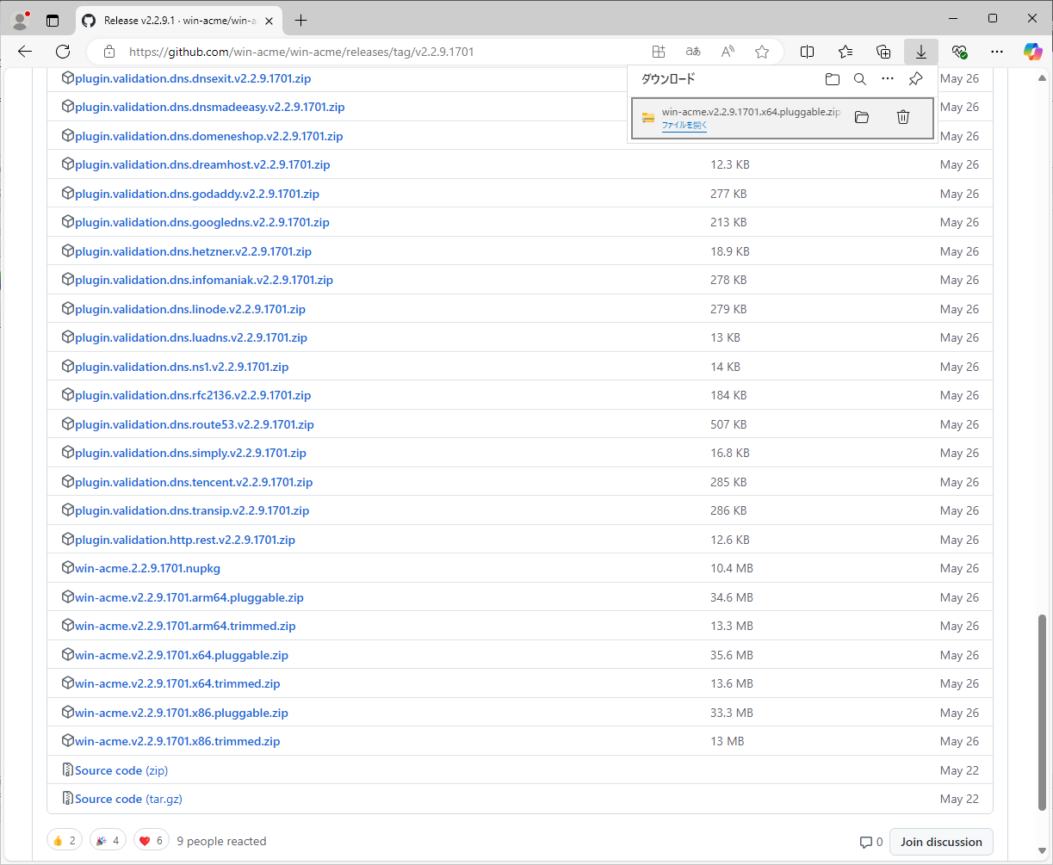The height and width of the screenshot is (865, 1053).
Task: Click the party popper reaction
Action: click(108, 841)
